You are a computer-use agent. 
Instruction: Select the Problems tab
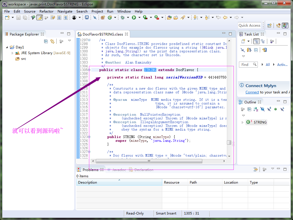pos(90,170)
